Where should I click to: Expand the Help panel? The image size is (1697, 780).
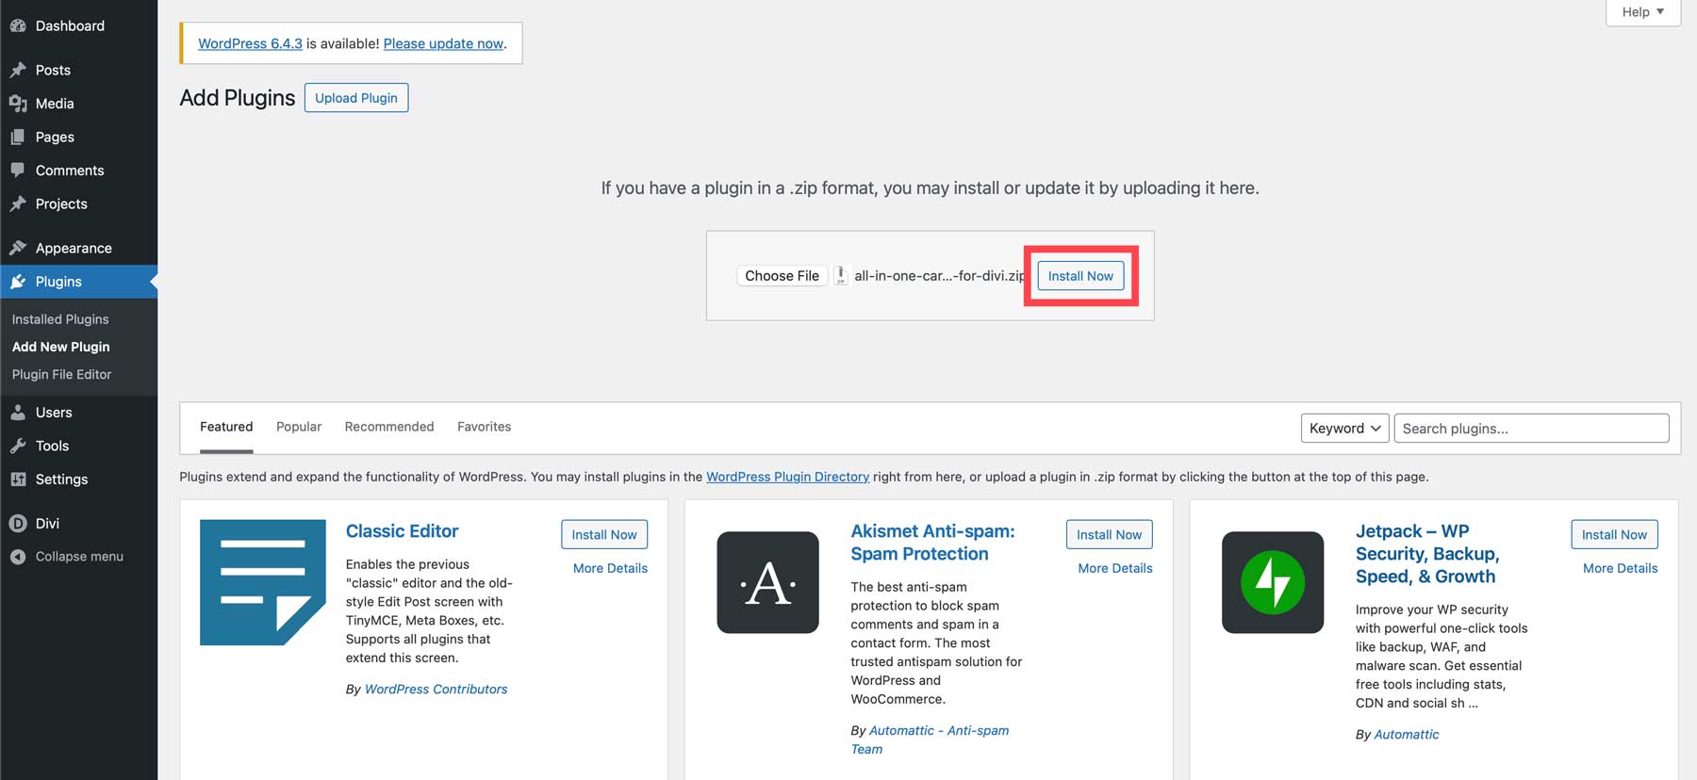click(1642, 12)
